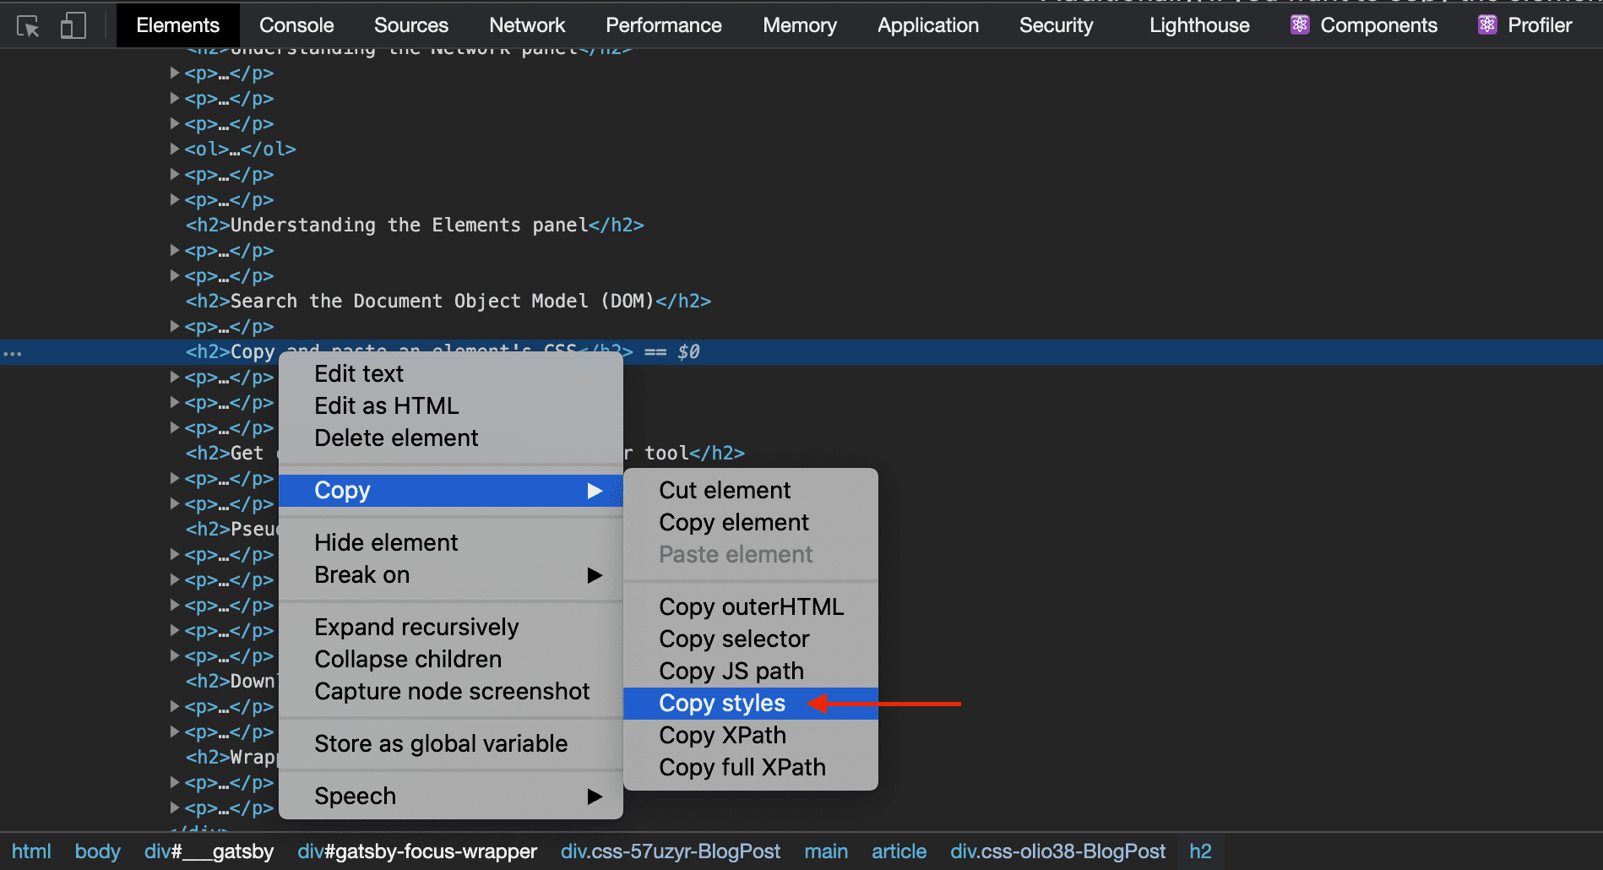Choose Copy XPath
The height and width of the screenshot is (870, 1603).
click(750, 735)
